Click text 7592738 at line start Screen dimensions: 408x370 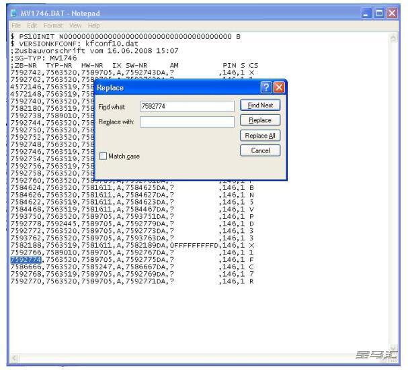26,115
